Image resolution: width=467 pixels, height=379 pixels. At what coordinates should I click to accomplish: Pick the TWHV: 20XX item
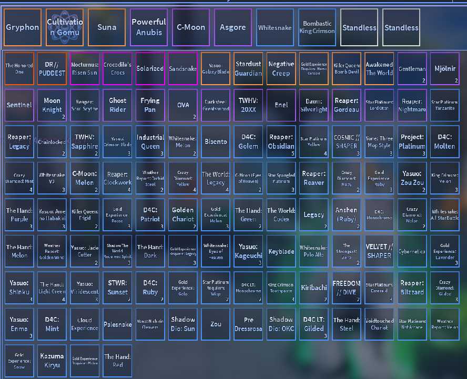(x=248, y=105)
